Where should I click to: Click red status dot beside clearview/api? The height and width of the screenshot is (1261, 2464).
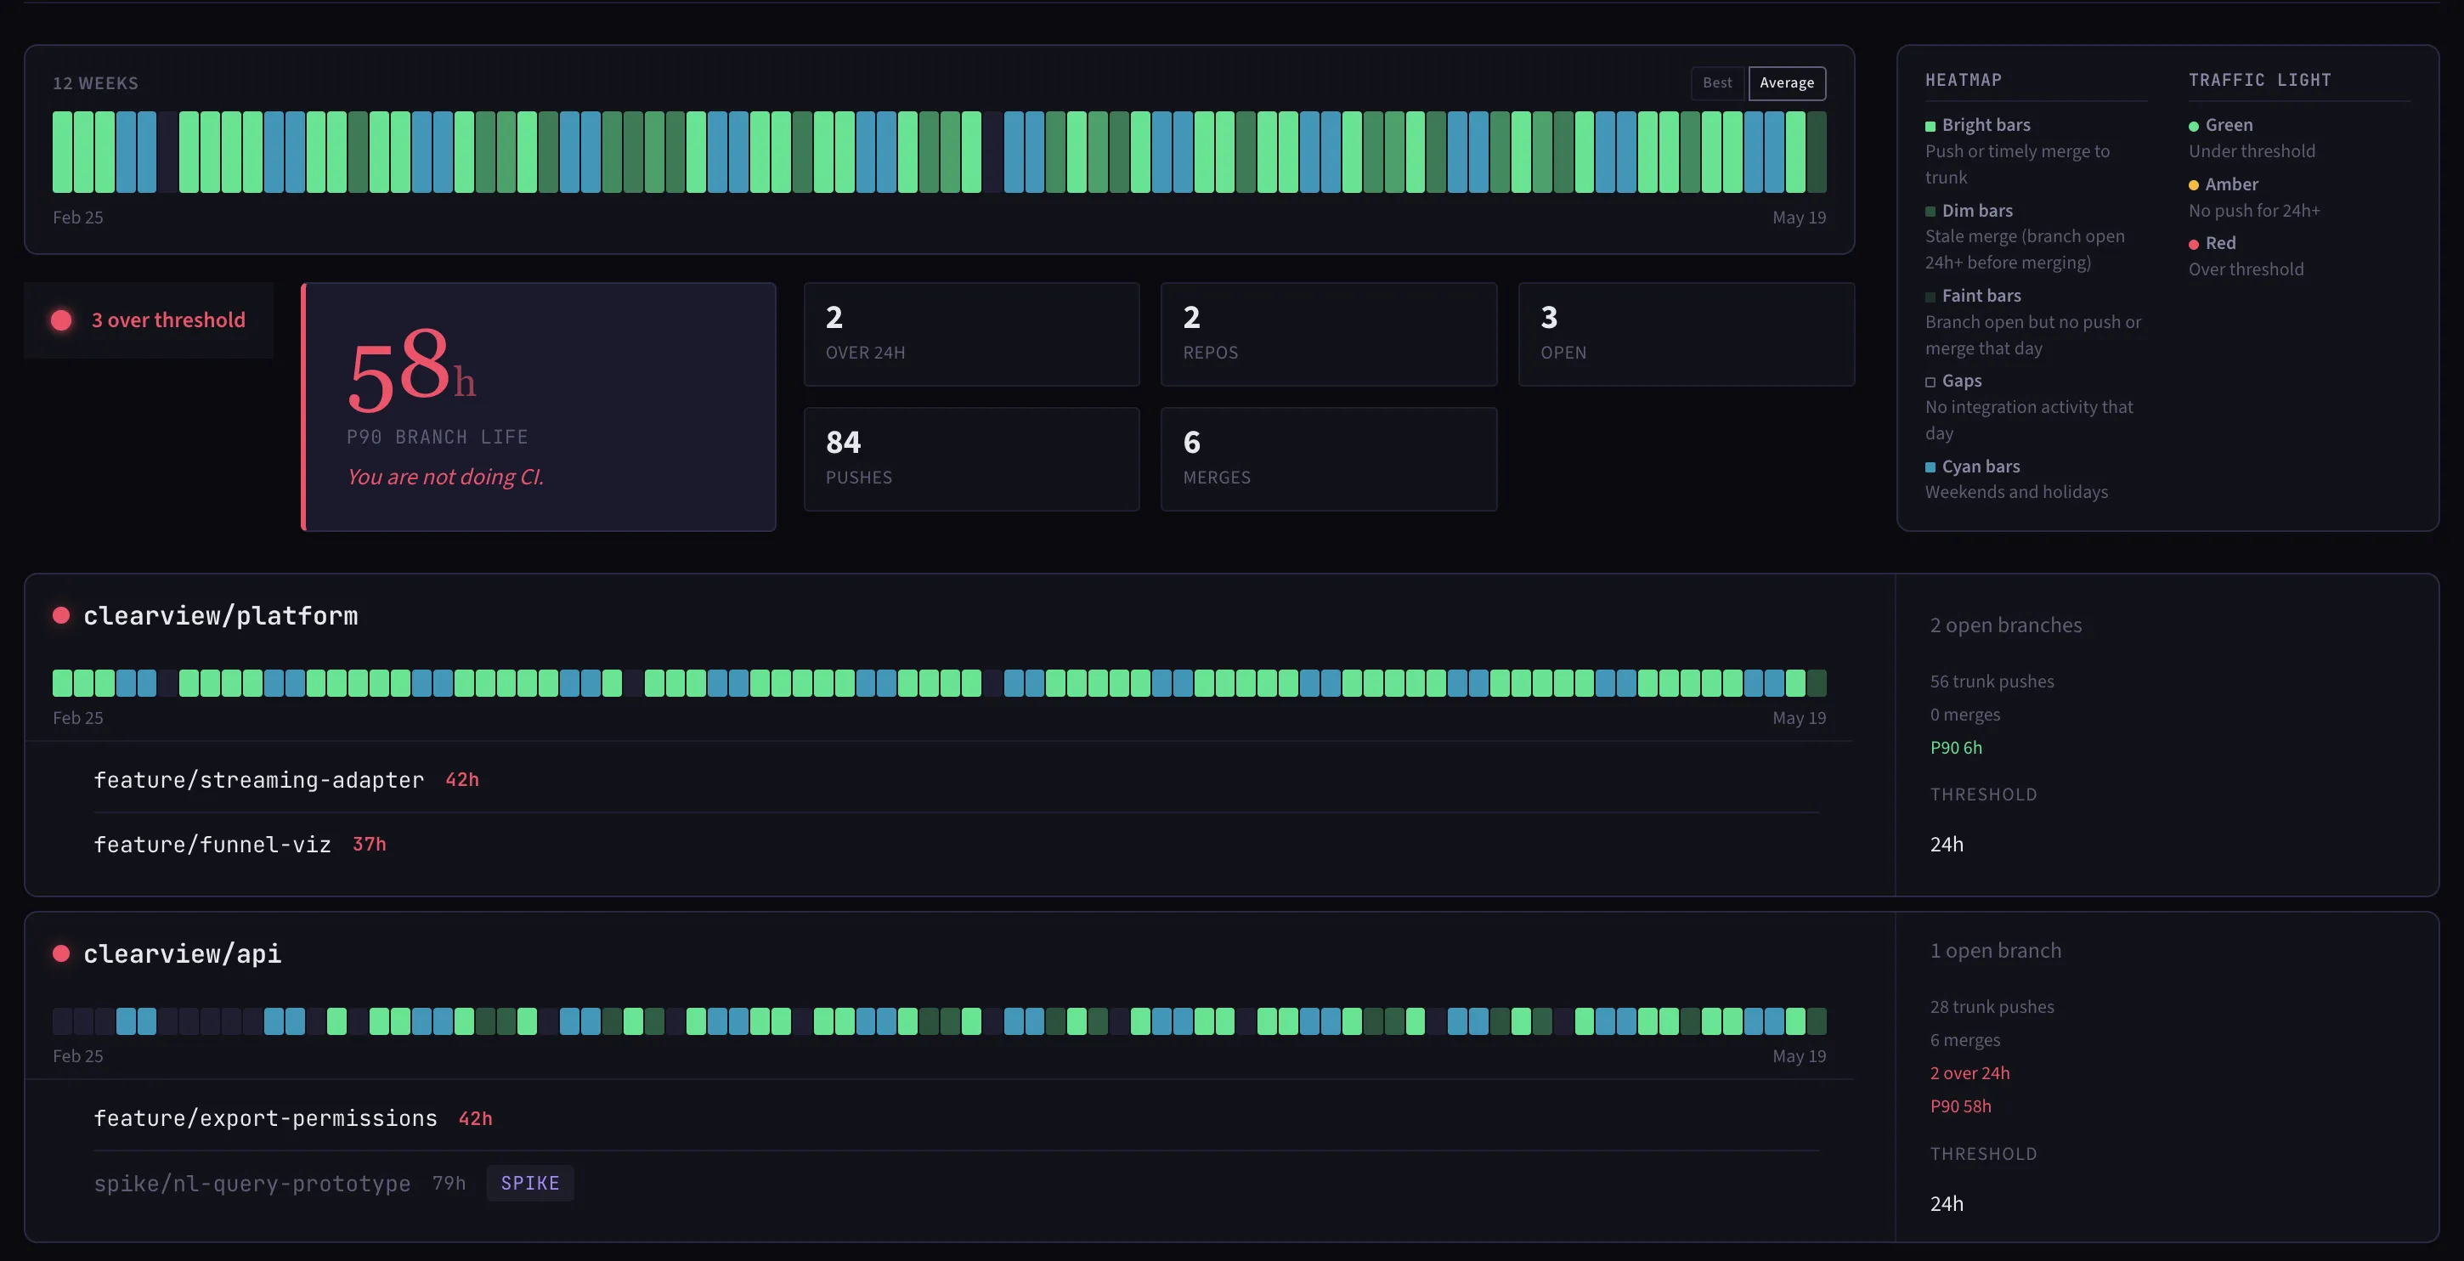coord(61,953)
